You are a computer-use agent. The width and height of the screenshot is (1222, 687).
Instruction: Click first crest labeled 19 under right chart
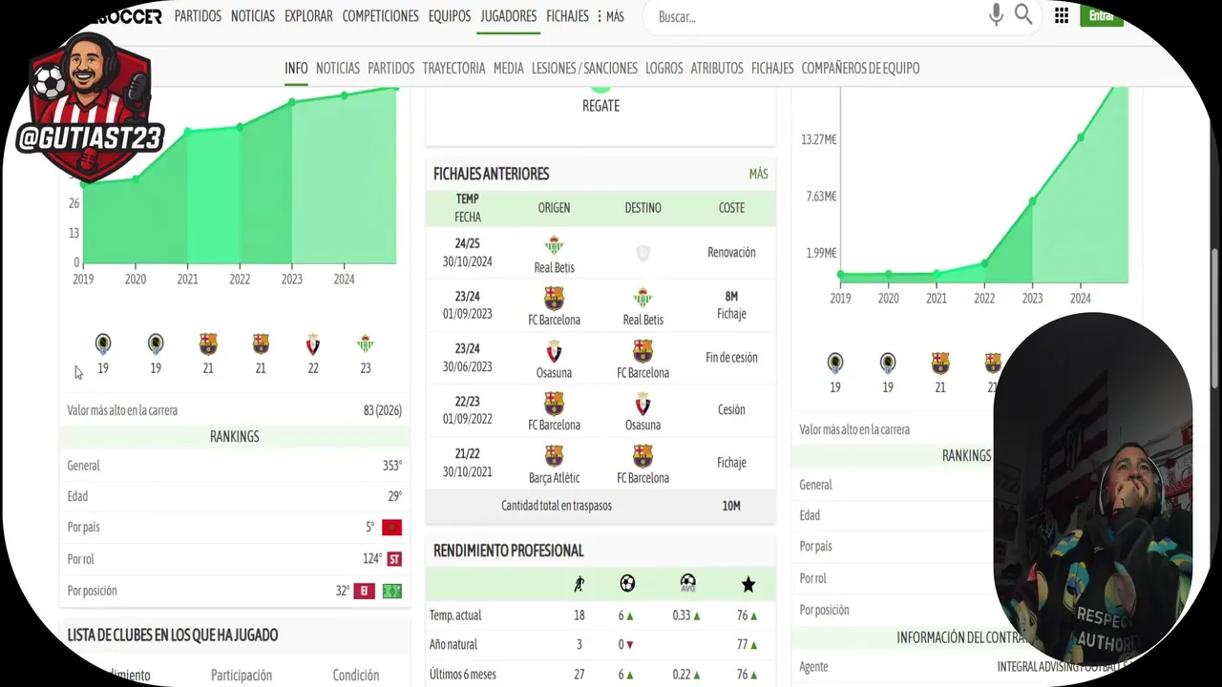tap(835, 364)
